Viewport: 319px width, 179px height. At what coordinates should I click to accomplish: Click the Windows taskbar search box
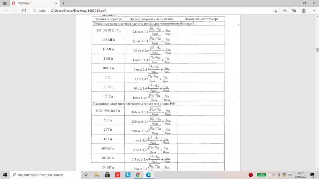[x=45, y=175]
